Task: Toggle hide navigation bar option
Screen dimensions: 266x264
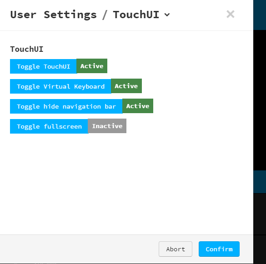Action: (x=66, y=106)
